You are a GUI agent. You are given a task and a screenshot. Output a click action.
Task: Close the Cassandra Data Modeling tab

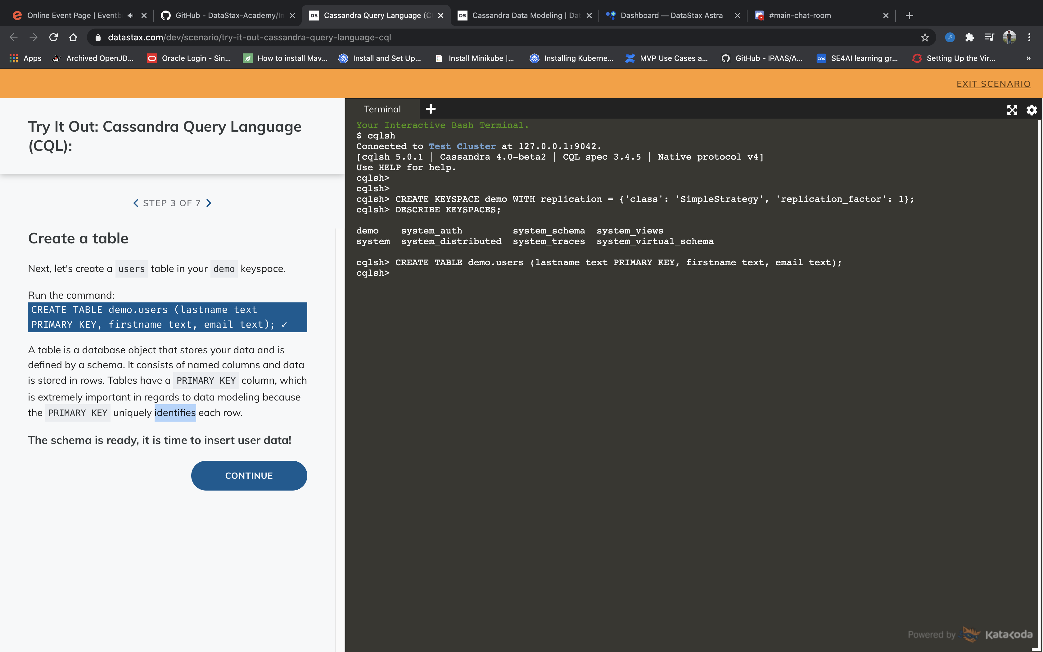point(589,16)
